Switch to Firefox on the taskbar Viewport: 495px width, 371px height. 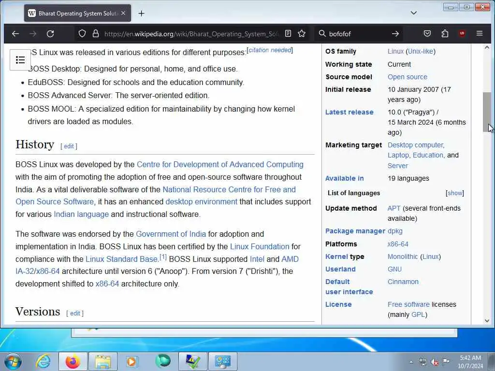pos(73,361)
